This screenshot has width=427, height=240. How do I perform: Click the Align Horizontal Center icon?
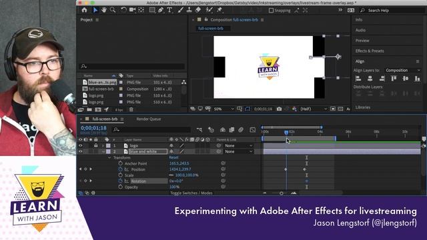[370, 79]
